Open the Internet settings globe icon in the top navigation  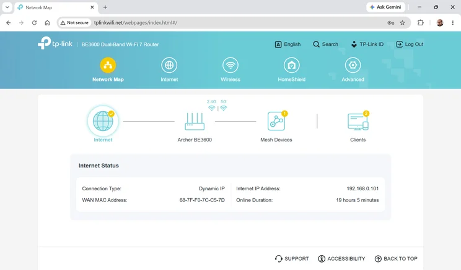(169, 65)
